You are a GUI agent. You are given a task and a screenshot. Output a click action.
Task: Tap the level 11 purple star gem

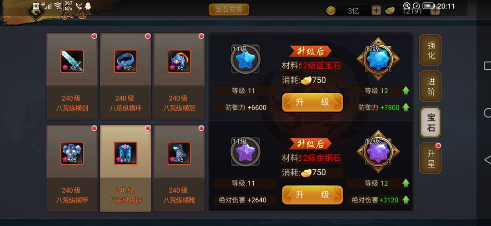245,151
